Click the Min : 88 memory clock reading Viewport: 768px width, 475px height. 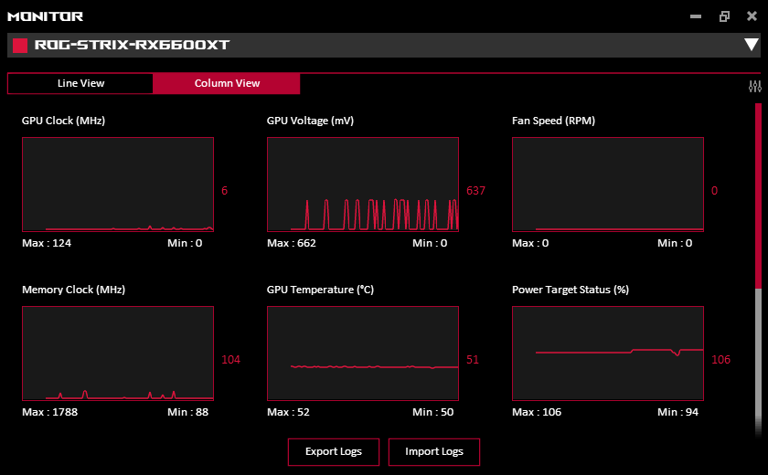(187, 412)
